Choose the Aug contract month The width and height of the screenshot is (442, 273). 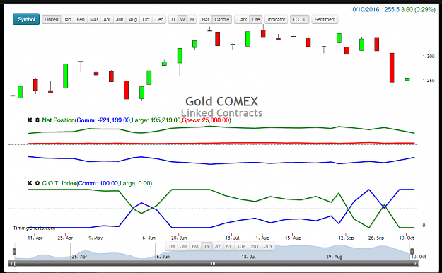[x=133, y=20]
